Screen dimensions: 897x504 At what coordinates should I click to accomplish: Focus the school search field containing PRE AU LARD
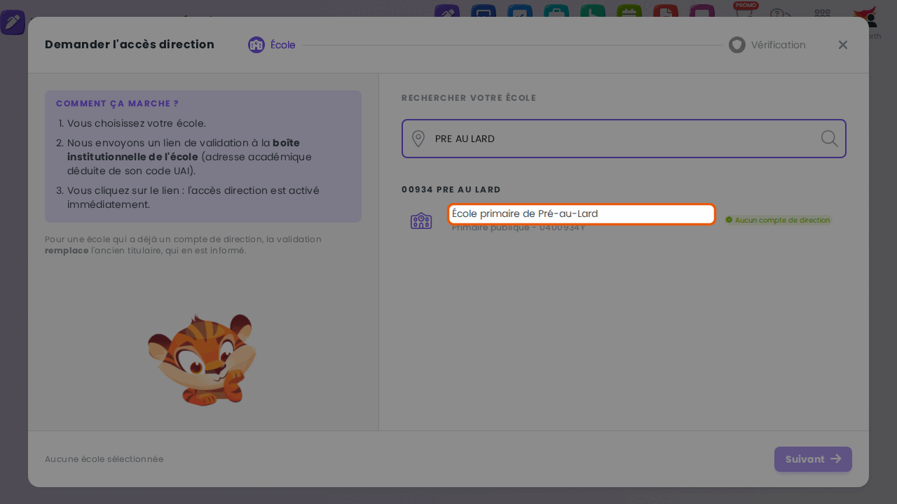pos(624,139)
